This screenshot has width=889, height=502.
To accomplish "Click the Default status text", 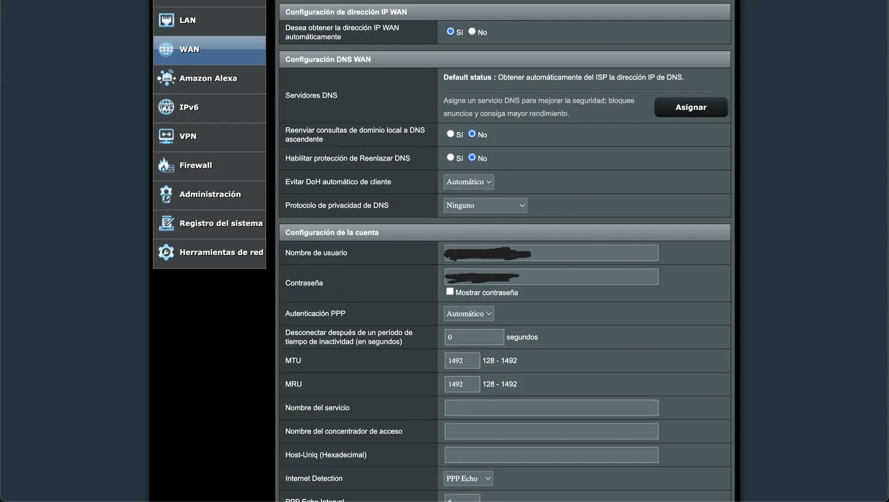I will [x=563, y=77].
